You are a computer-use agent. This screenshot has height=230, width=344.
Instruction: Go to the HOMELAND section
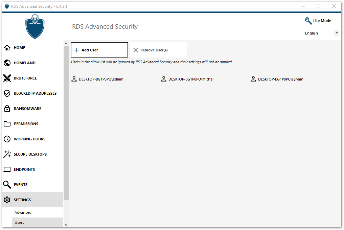(32, 63)
